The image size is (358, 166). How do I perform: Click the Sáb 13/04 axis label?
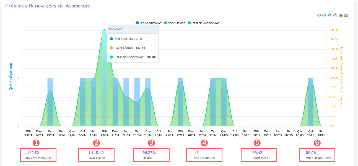(x=28, y=133)
